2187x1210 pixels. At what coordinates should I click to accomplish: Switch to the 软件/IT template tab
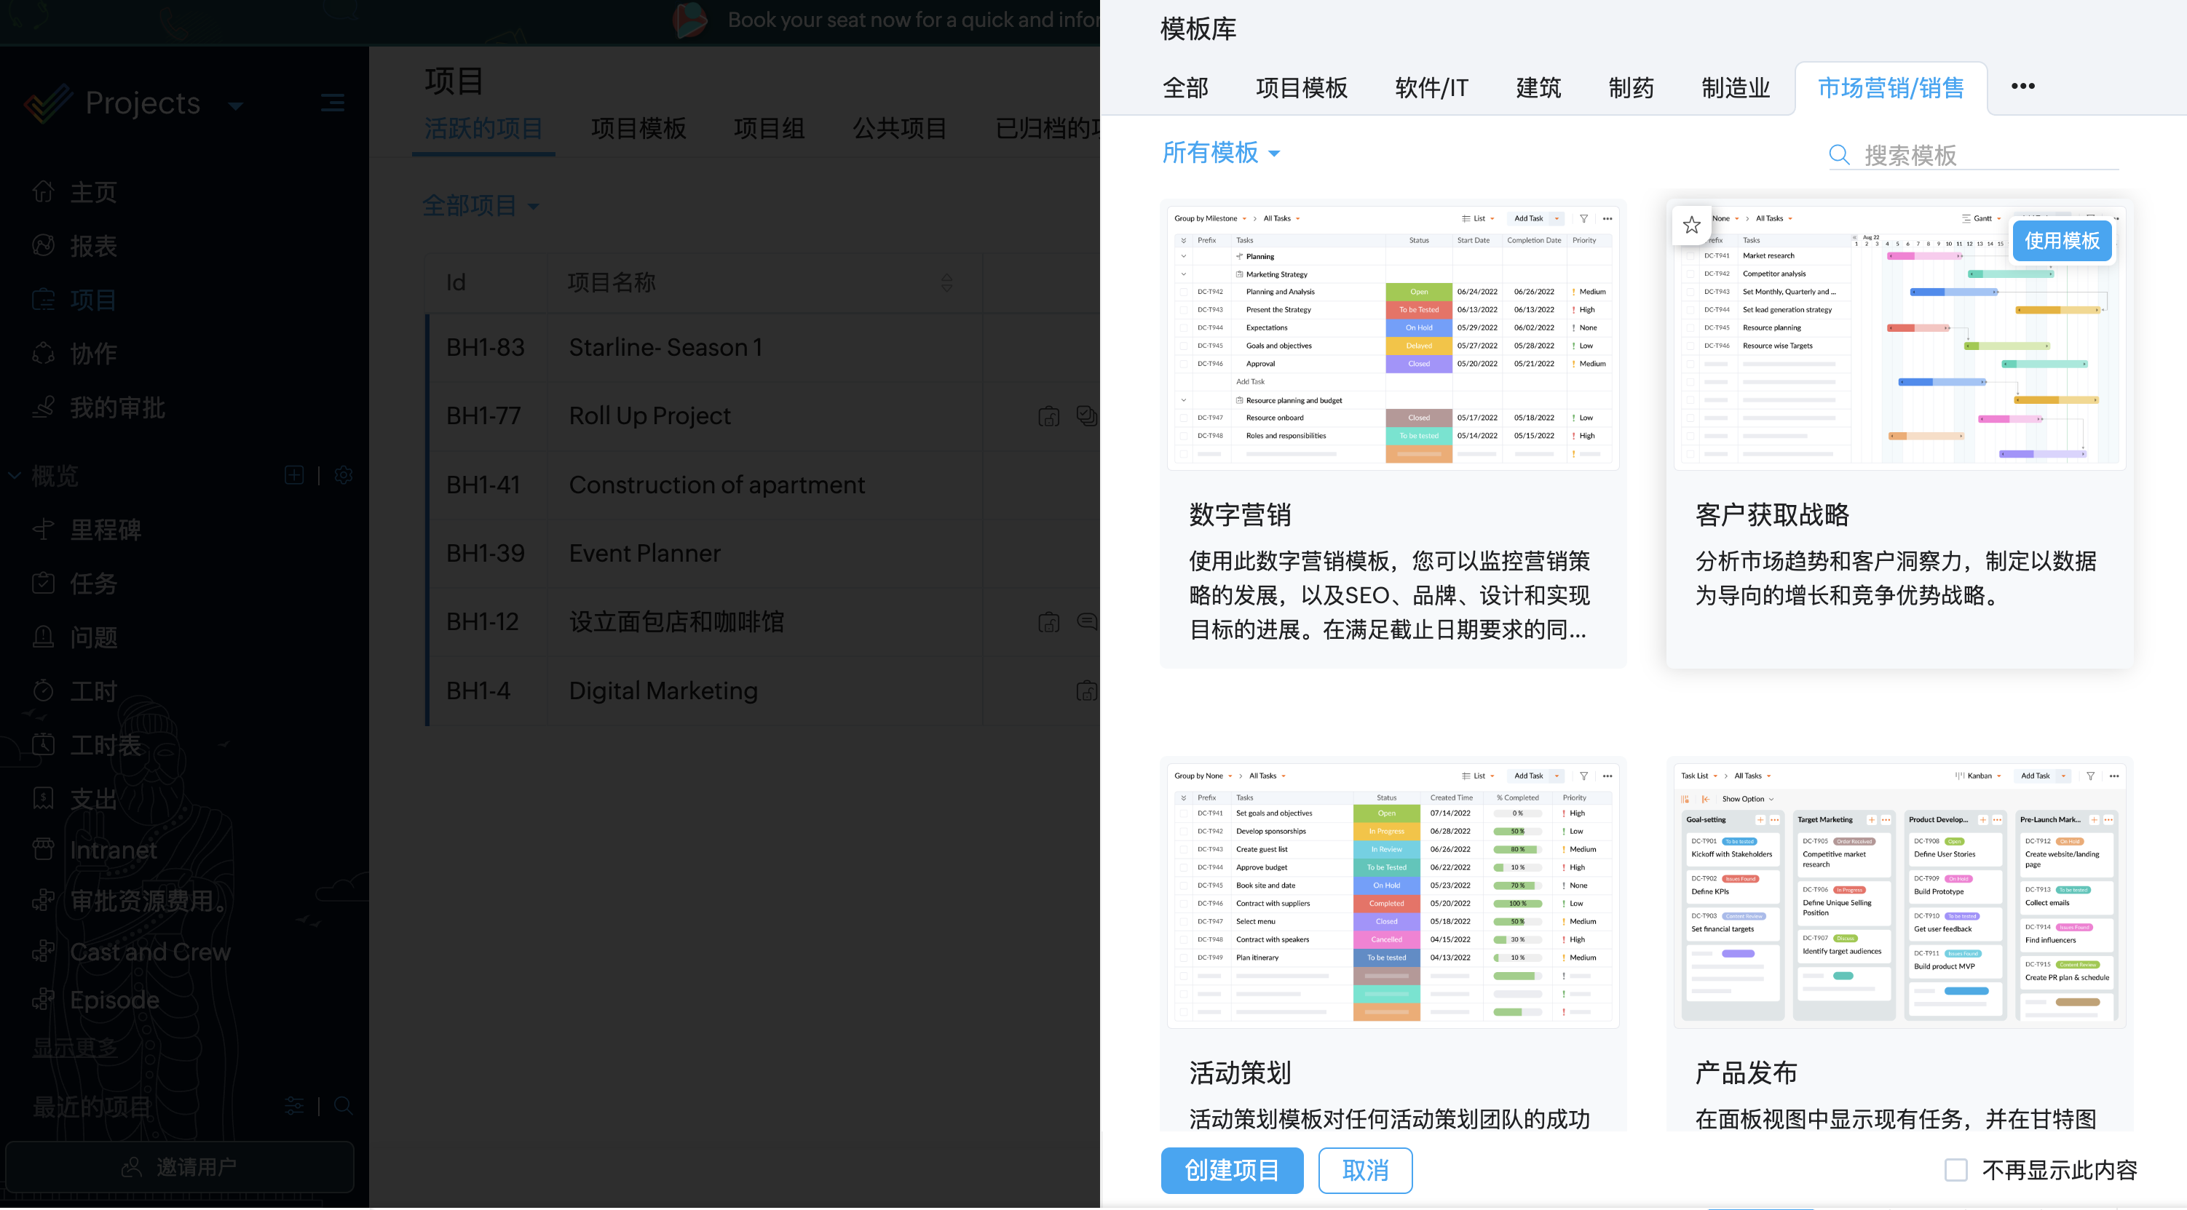(1431, 88)
